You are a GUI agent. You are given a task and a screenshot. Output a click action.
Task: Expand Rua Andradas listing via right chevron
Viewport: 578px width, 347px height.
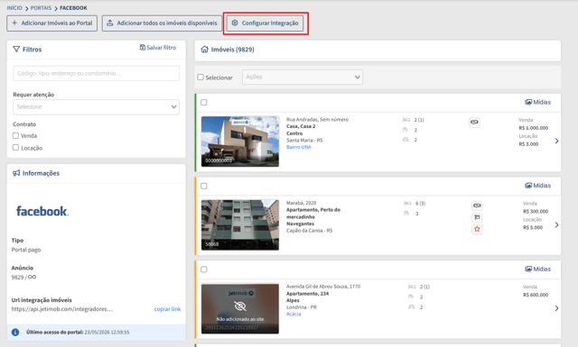point(556,141)
